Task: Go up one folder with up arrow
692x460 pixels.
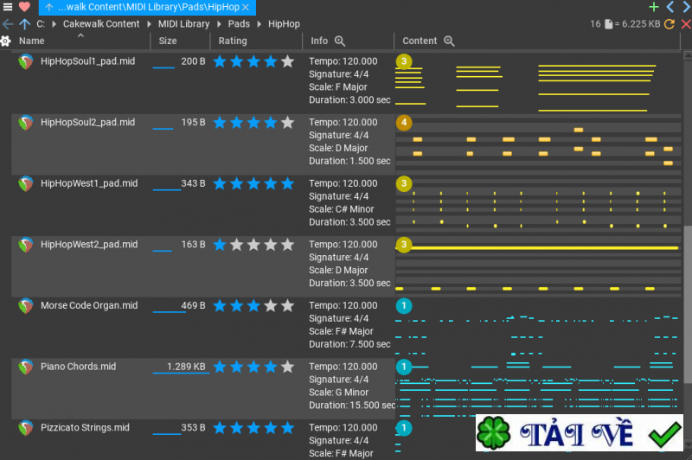Action: (25, 24)
